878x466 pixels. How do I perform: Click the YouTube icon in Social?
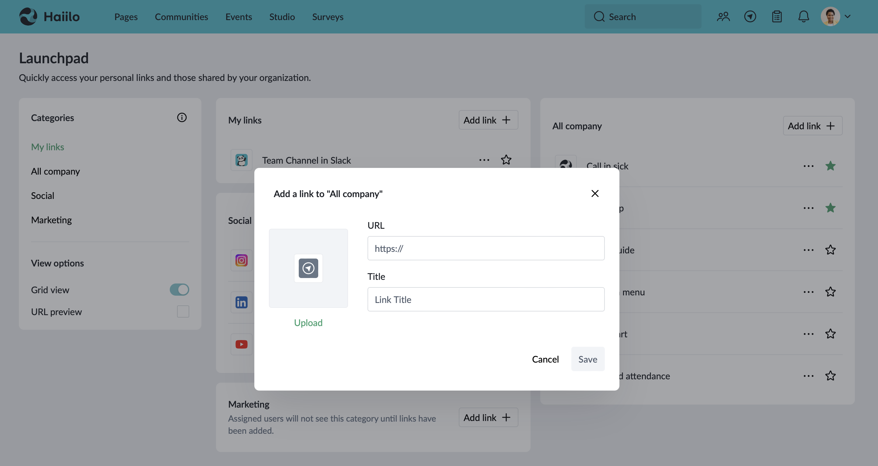[x=241, y=344]
